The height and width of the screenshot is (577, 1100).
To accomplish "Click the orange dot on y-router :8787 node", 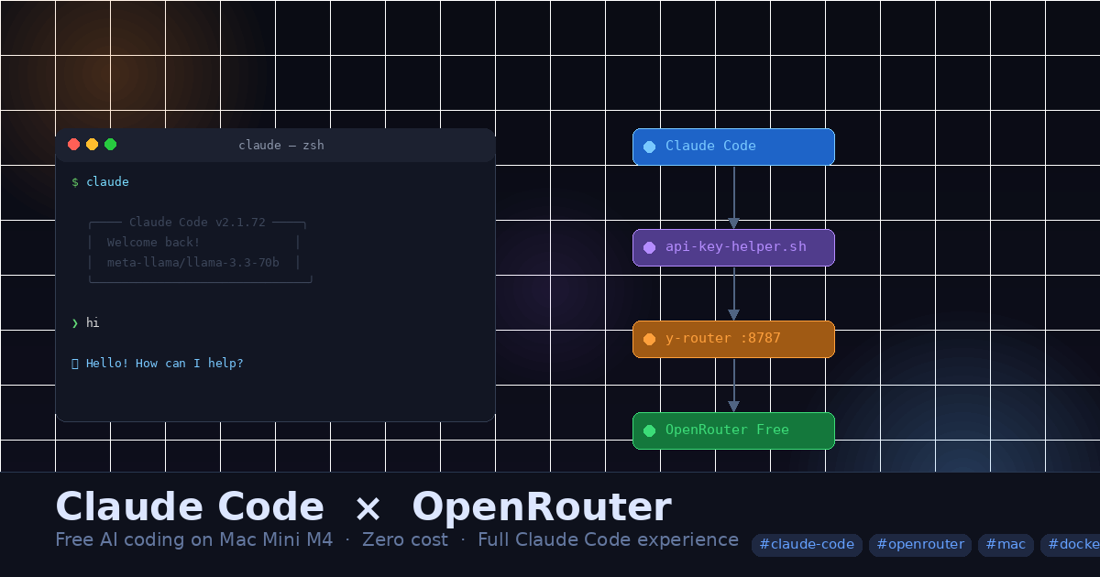I will (x=649, y=338).
